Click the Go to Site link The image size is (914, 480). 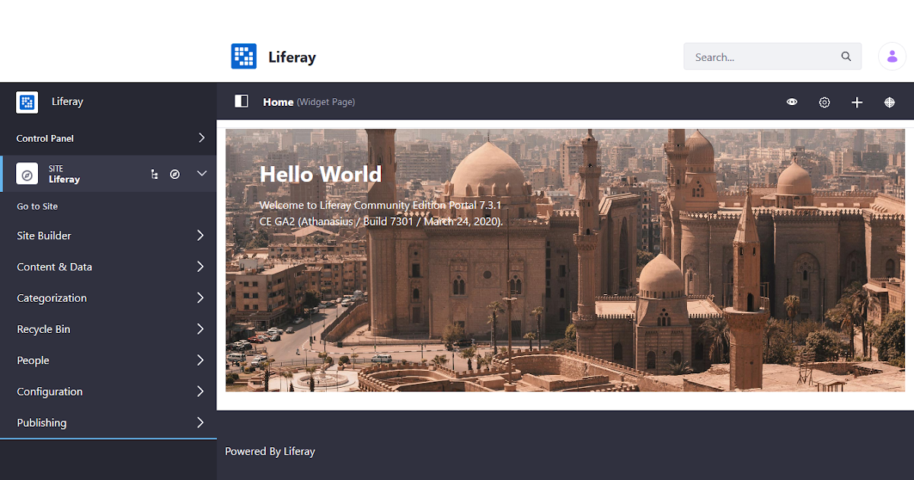pyautogui.click(x=35, y=206)
